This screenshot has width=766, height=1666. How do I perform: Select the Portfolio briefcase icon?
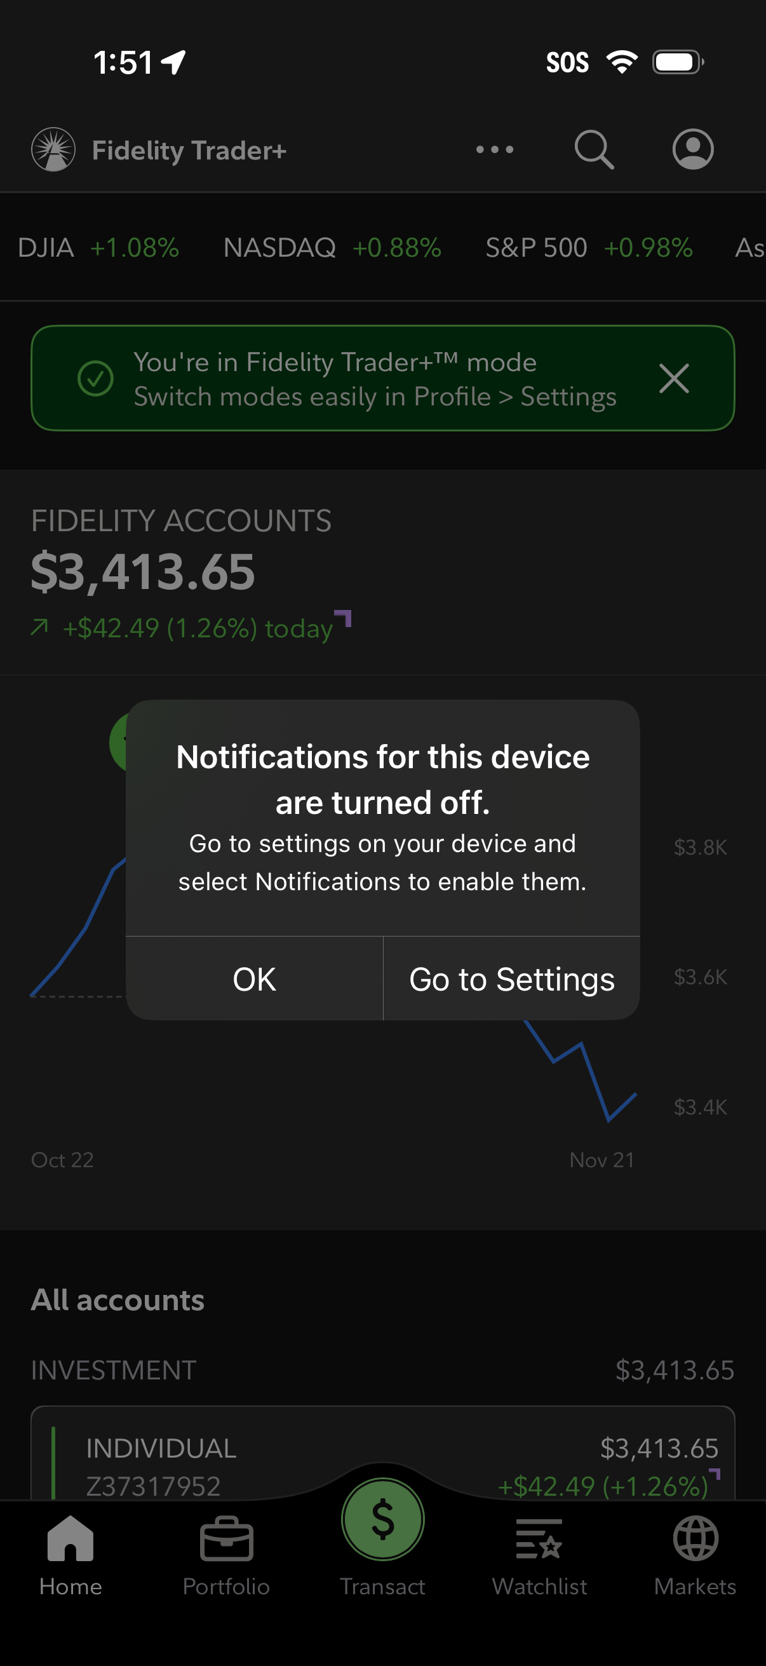(x=227, y=1539)
